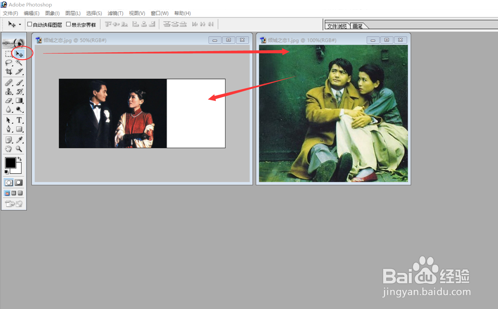
Task: Open the foreground color swatch
Action: [x=10, y=163]
